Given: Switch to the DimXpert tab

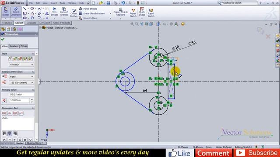Looking at the screenshot, I should point(45,23).
